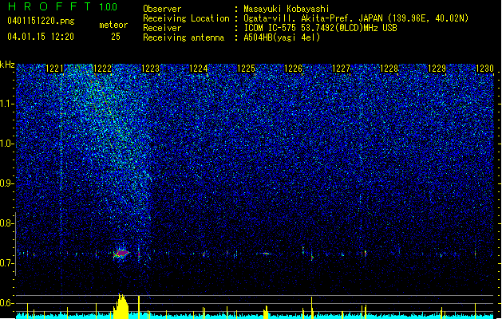Click the A504HB(yagi 4el) antenna text

coord(282,37)
